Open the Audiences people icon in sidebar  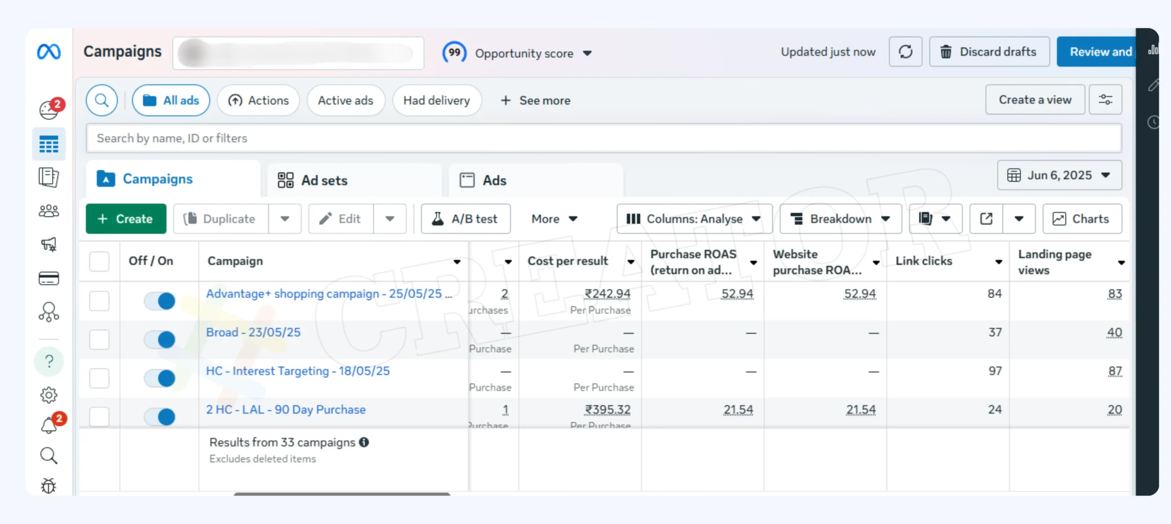[x=48, y=211]
